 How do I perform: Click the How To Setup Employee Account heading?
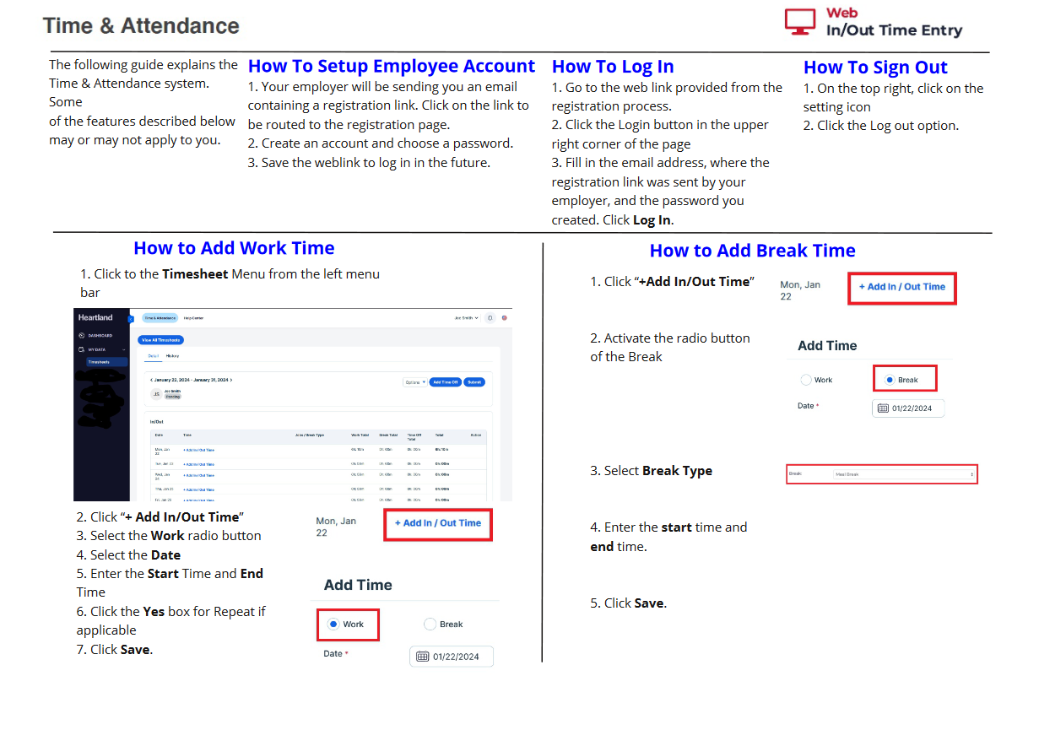click(392, 66)
